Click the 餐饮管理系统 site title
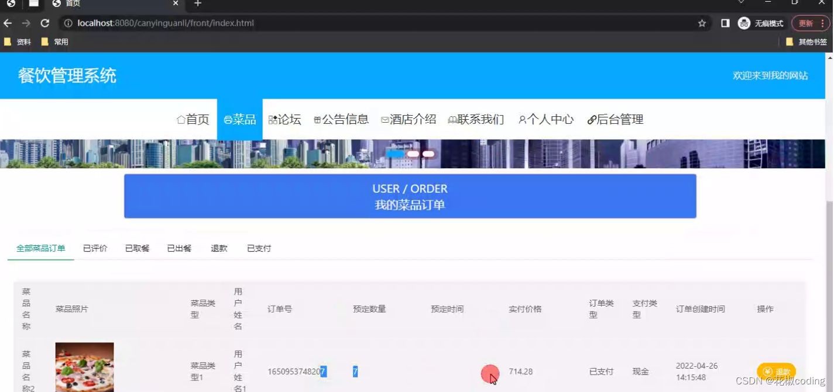The width and height of the screenshot is (834, 392). (x=67, y=75)
